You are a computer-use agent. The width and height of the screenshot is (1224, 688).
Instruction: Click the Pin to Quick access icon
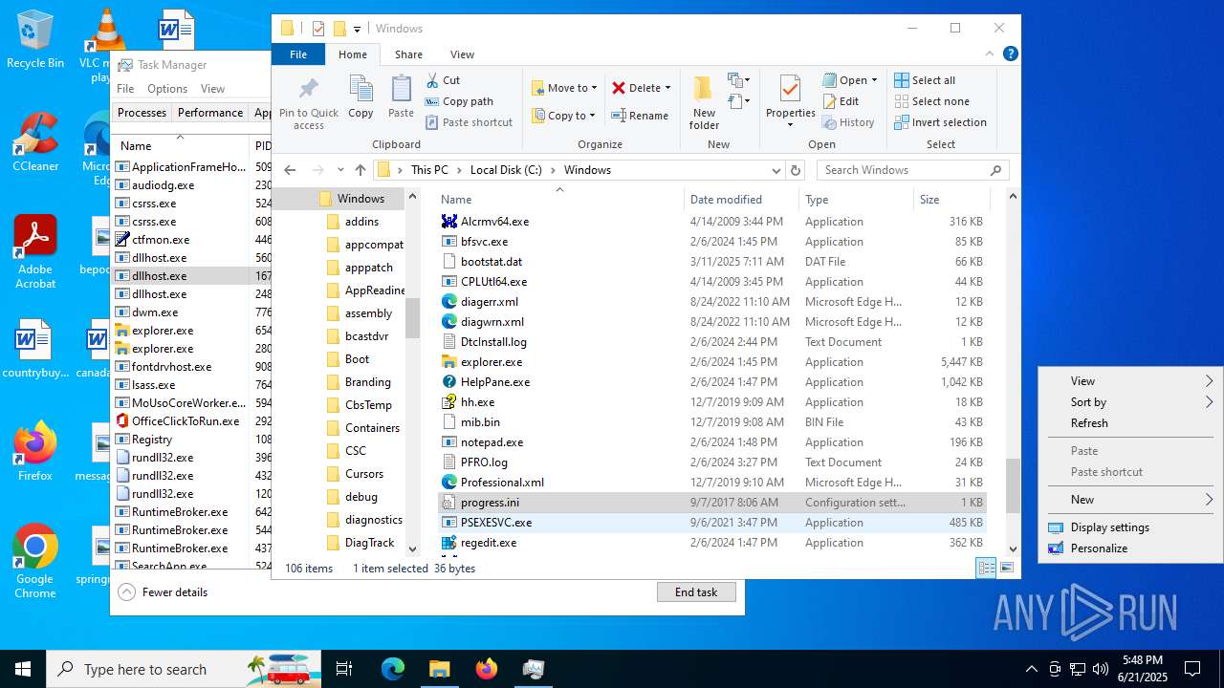pos(308,103)
